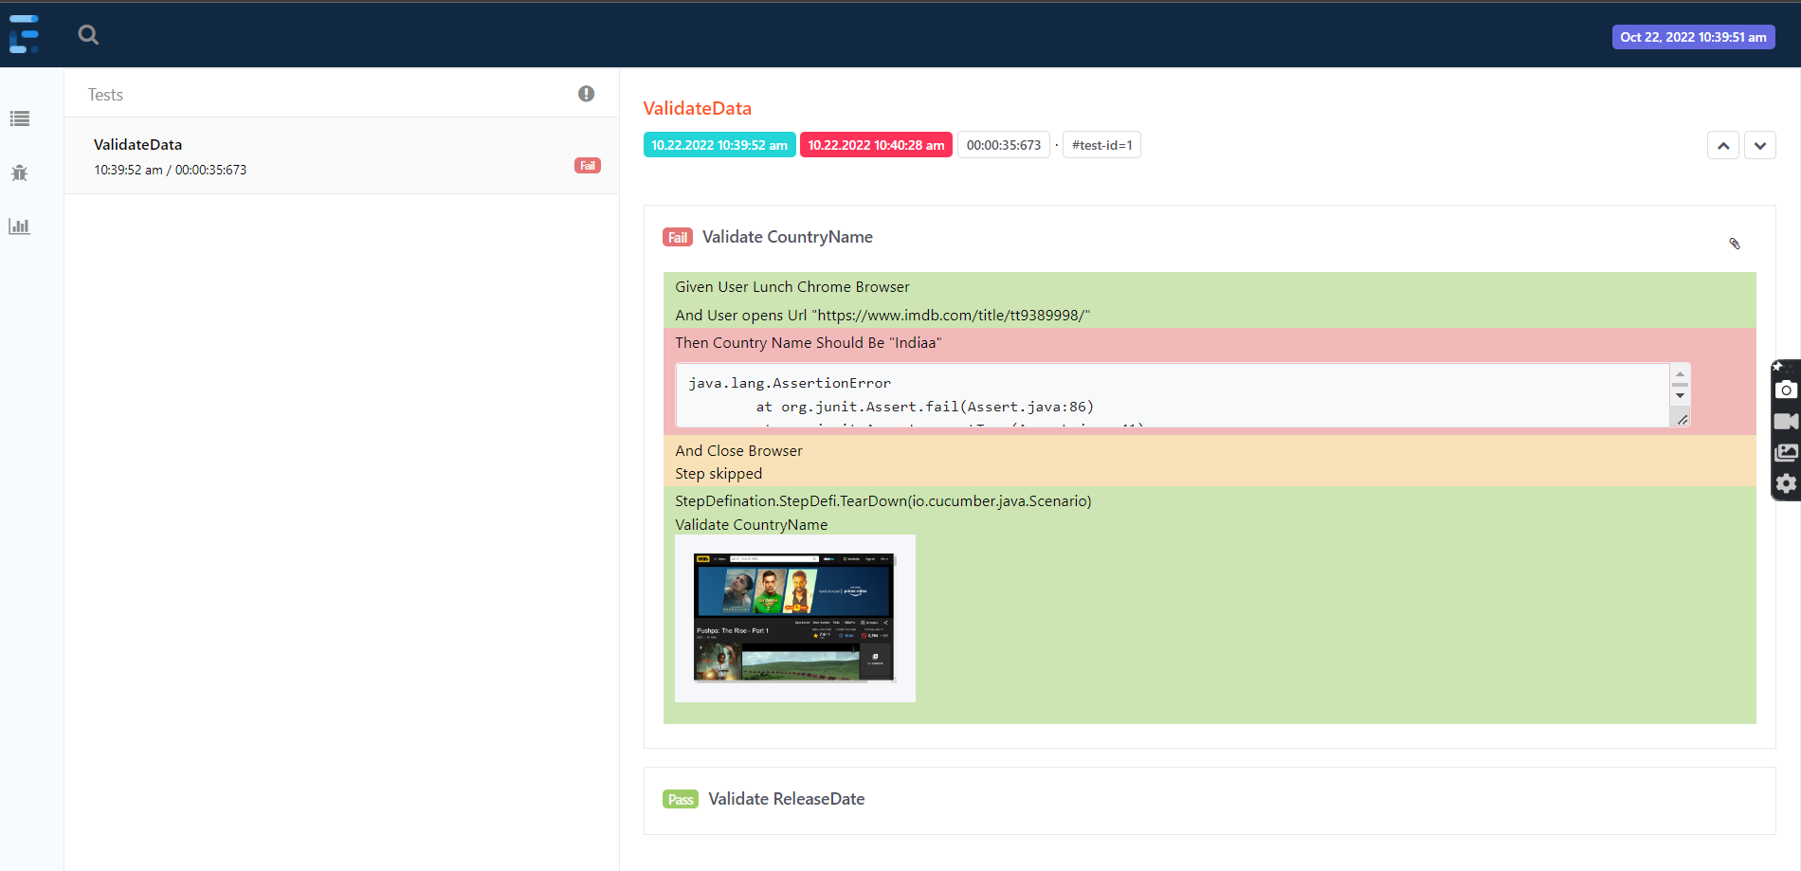The image size is (1801, 871).
Task: Click inside the AssertionError stack trace box
Action: point(1173,395)
